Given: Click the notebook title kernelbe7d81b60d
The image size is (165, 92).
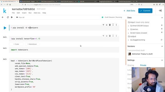Looking at the screenshot, I should click(x=23, y=9).
